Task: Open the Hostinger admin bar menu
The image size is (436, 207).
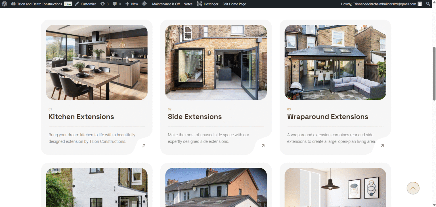Action: (x=208, y=4)
